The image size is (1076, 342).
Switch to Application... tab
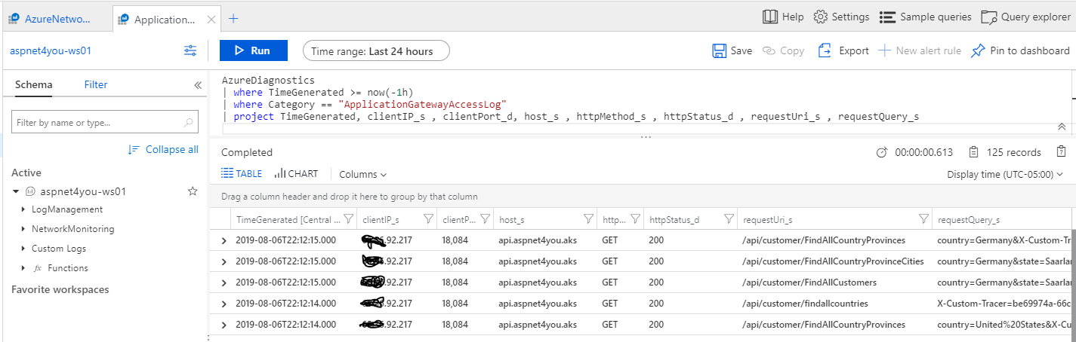(x=166, y=20)
